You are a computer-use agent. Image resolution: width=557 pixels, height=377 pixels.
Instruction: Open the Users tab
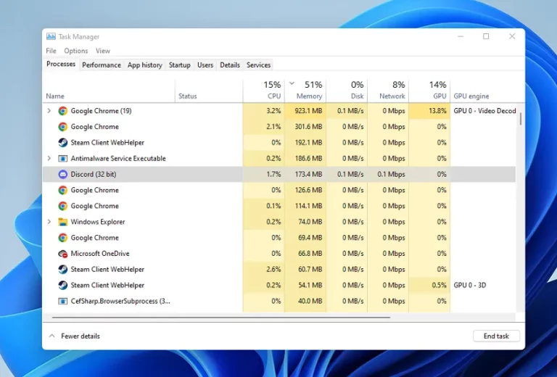205,65
